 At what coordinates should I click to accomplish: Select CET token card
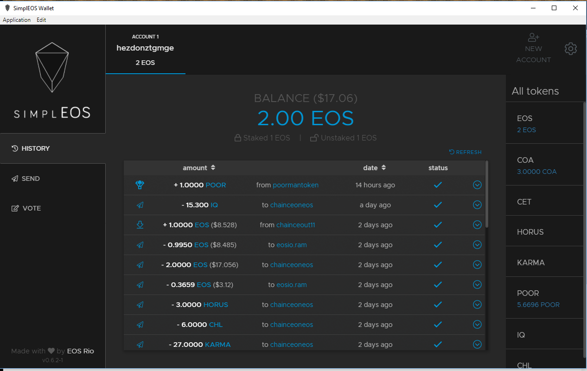[544, 200]
